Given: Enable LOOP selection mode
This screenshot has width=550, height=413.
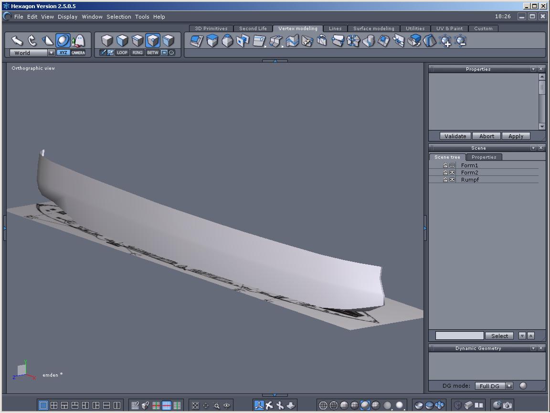Looking at the screenshot, I should point(122,53).
